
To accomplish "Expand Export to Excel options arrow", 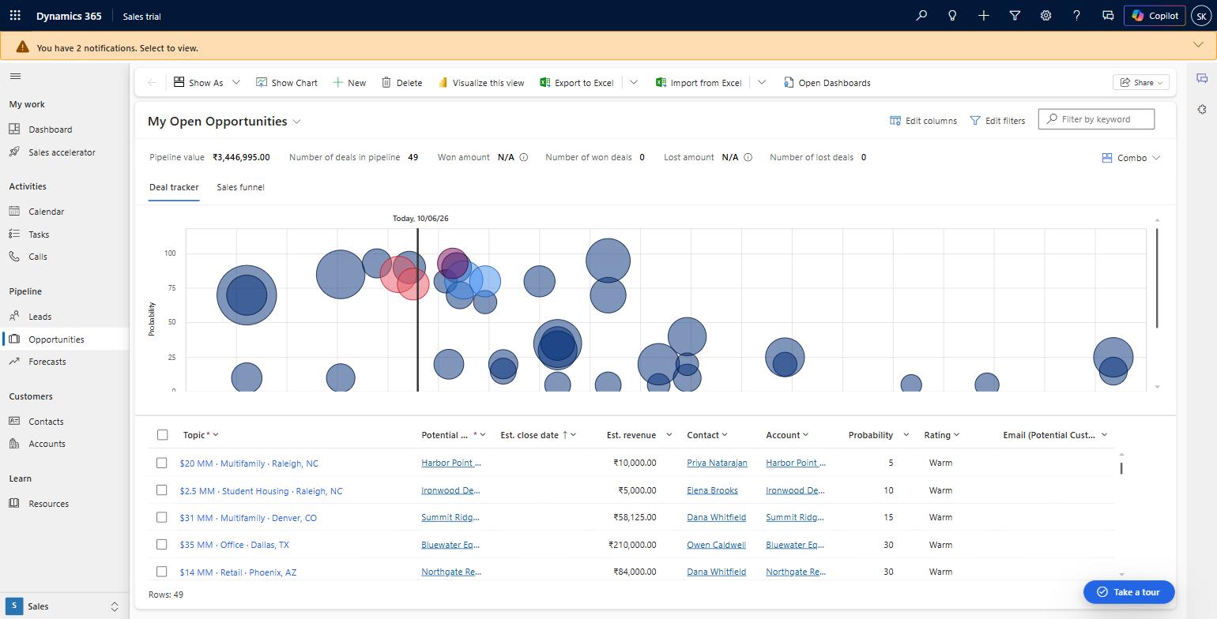I will point(634,83).
